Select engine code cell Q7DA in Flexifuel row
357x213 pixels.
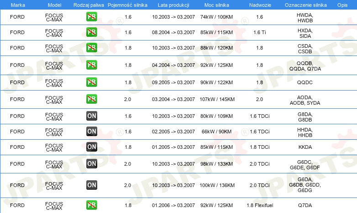click(x=305, y=205)
